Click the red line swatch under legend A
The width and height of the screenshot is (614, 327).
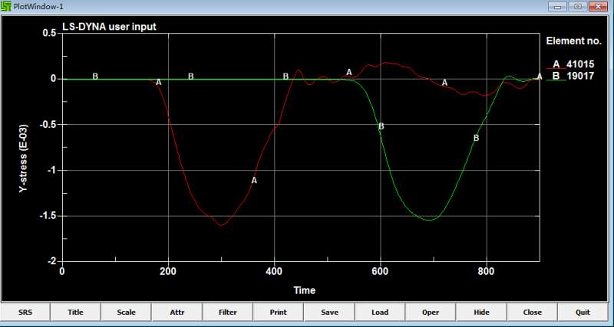[556, 69]
